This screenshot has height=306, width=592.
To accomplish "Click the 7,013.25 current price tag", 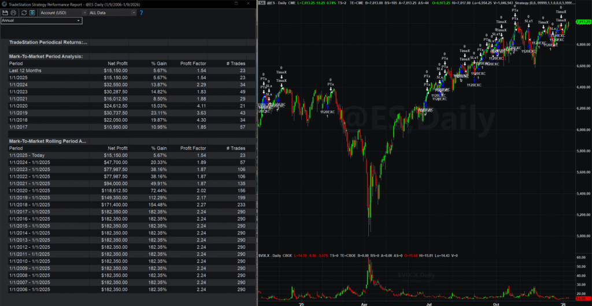I will [580, 23].
